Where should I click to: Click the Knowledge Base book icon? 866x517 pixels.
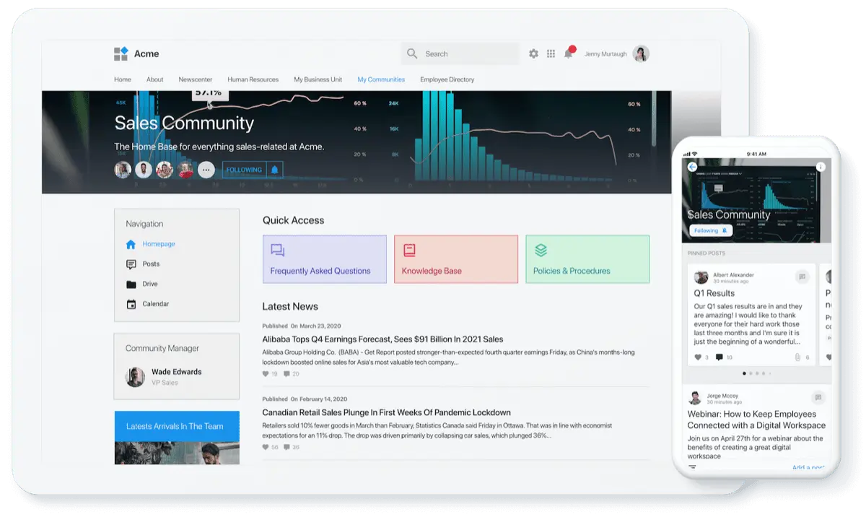click(409, 251)
